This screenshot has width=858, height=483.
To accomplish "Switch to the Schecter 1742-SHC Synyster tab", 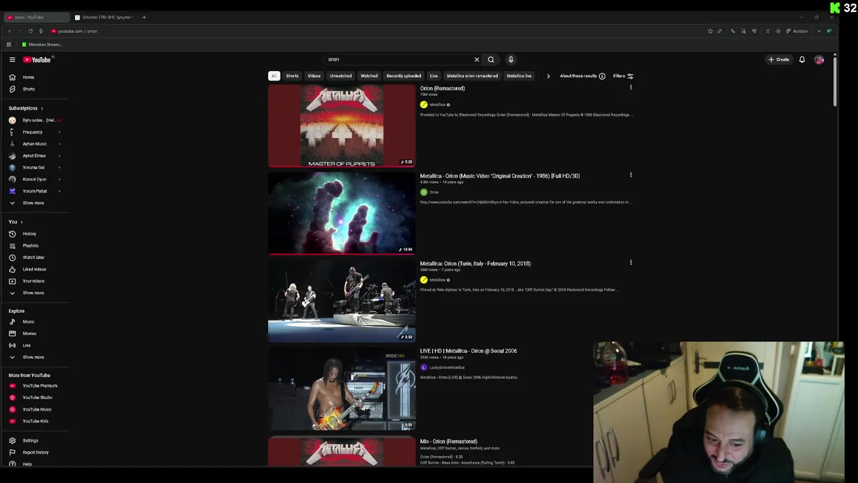I will click(x=104, y=17).
